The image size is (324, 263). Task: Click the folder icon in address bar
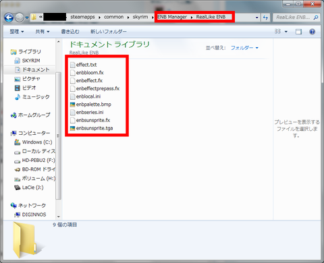[x=34, y=17]
